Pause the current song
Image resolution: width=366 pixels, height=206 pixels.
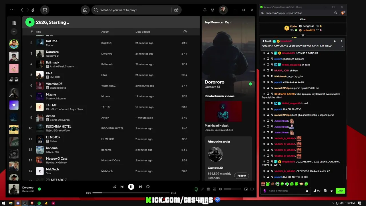click(131, 187)
